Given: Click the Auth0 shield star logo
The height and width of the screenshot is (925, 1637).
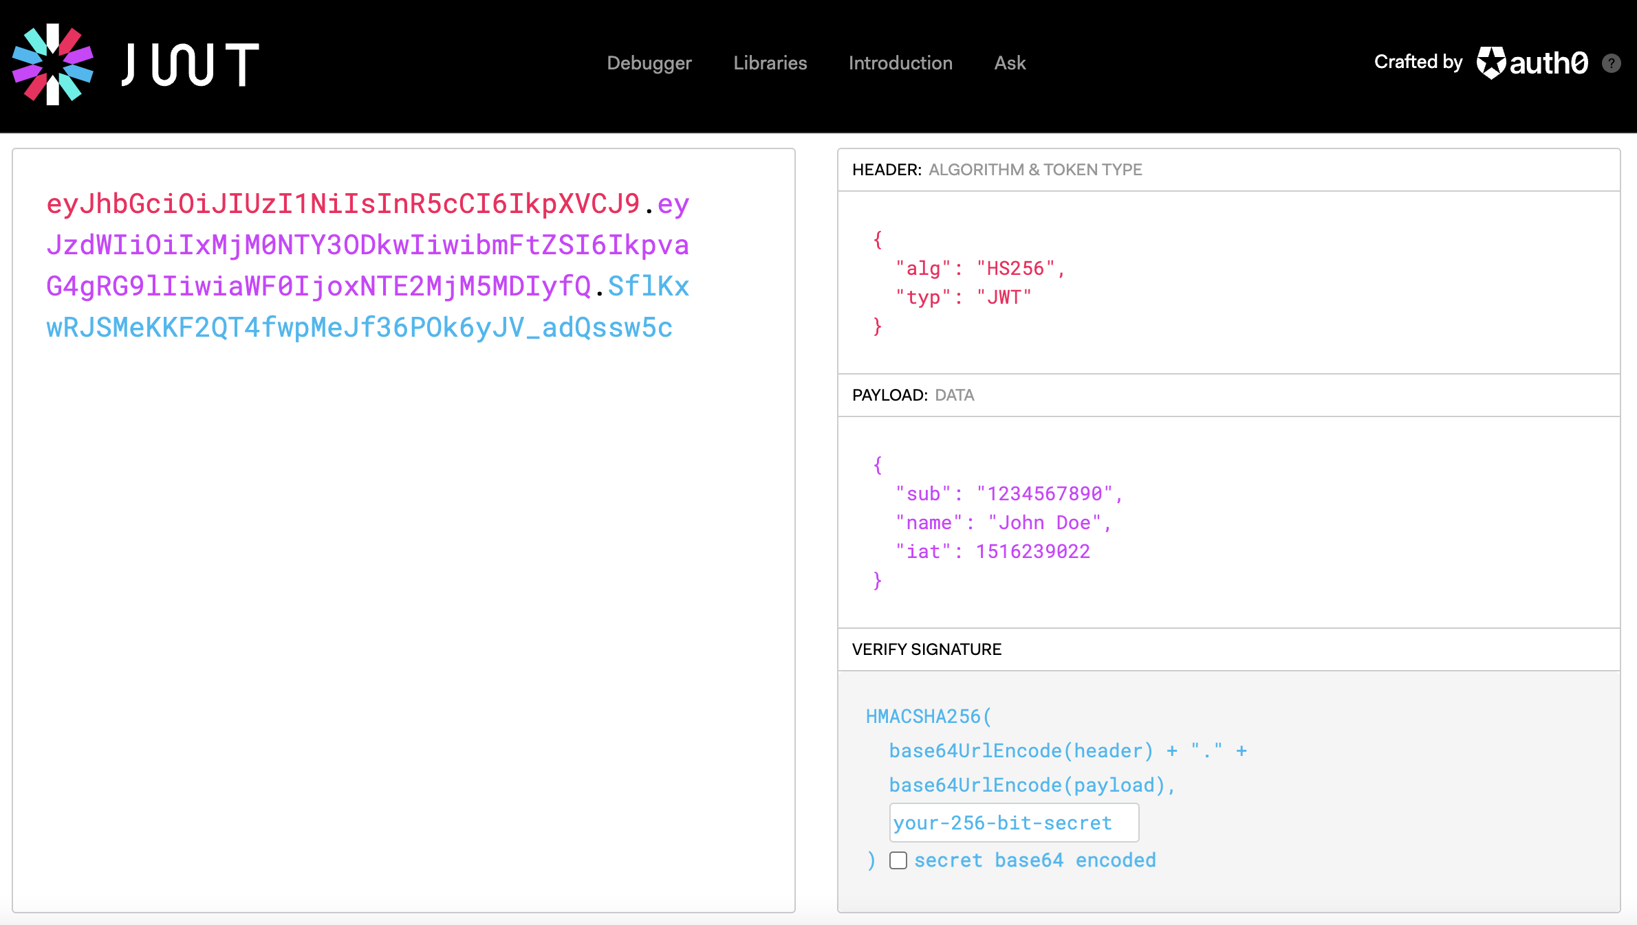Looking at the screenshot, I should pos(1491,63).
